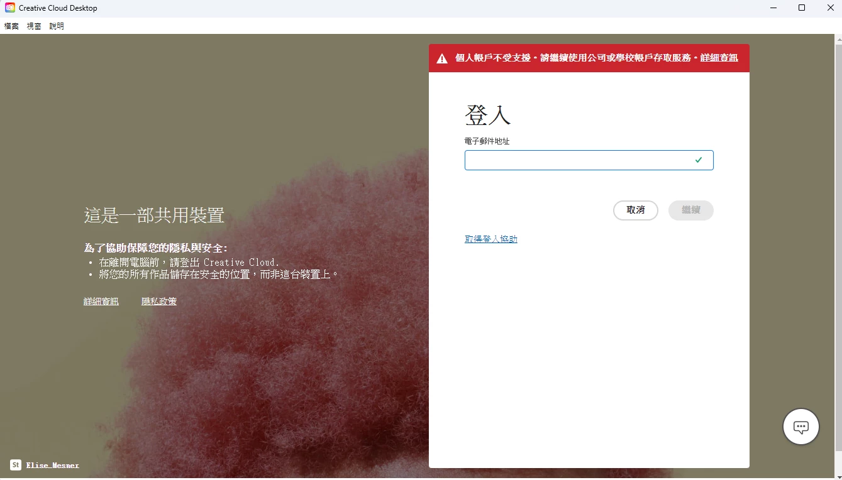The height and width of the screenshot is (480, 842).
Task: Click the 登入 heading text
Action: click(488, 116)
